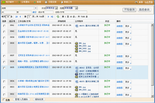
Task: Open the 日程安排 schedule icon
Action: pos(46,2)
